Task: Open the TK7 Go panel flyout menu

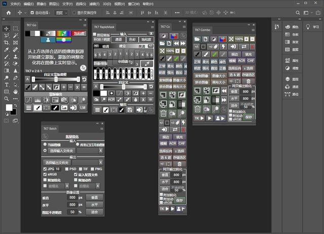Action: (85, 25)
